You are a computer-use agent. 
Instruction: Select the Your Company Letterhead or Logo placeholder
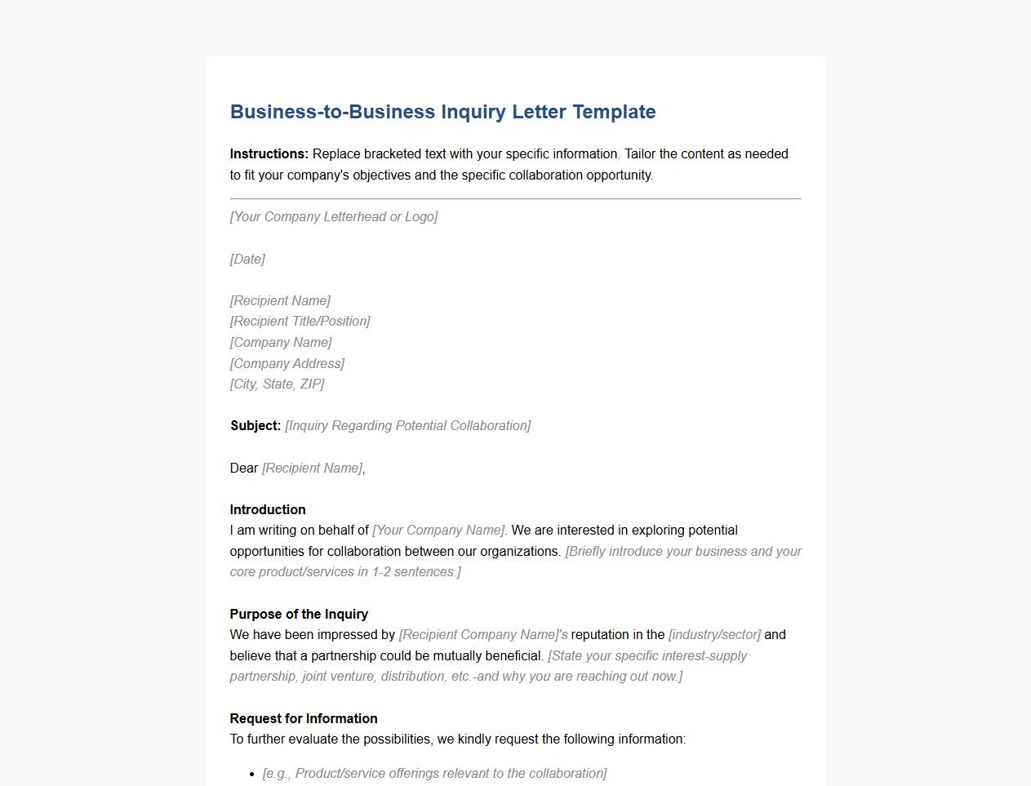pyautogui.click(x=334, y=217)
